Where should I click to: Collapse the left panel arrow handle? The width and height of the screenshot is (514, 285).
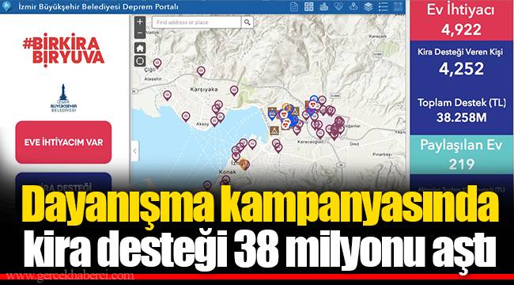(134, 151)
